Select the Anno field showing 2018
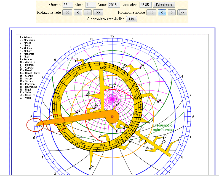 [x=114, y=5]
